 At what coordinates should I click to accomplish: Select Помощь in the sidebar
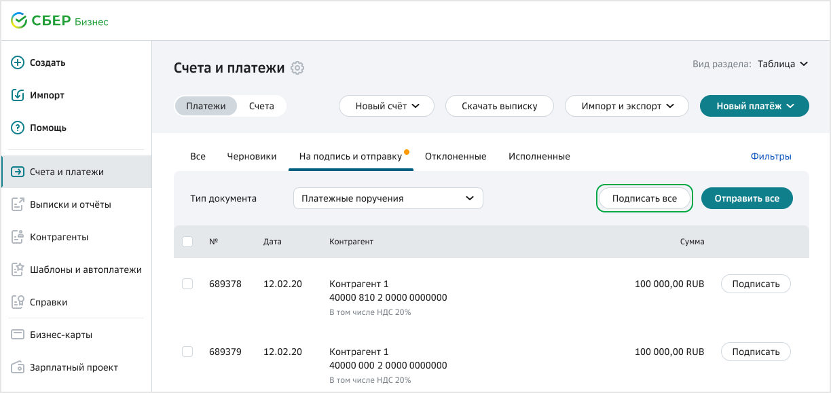pos(48,128)
